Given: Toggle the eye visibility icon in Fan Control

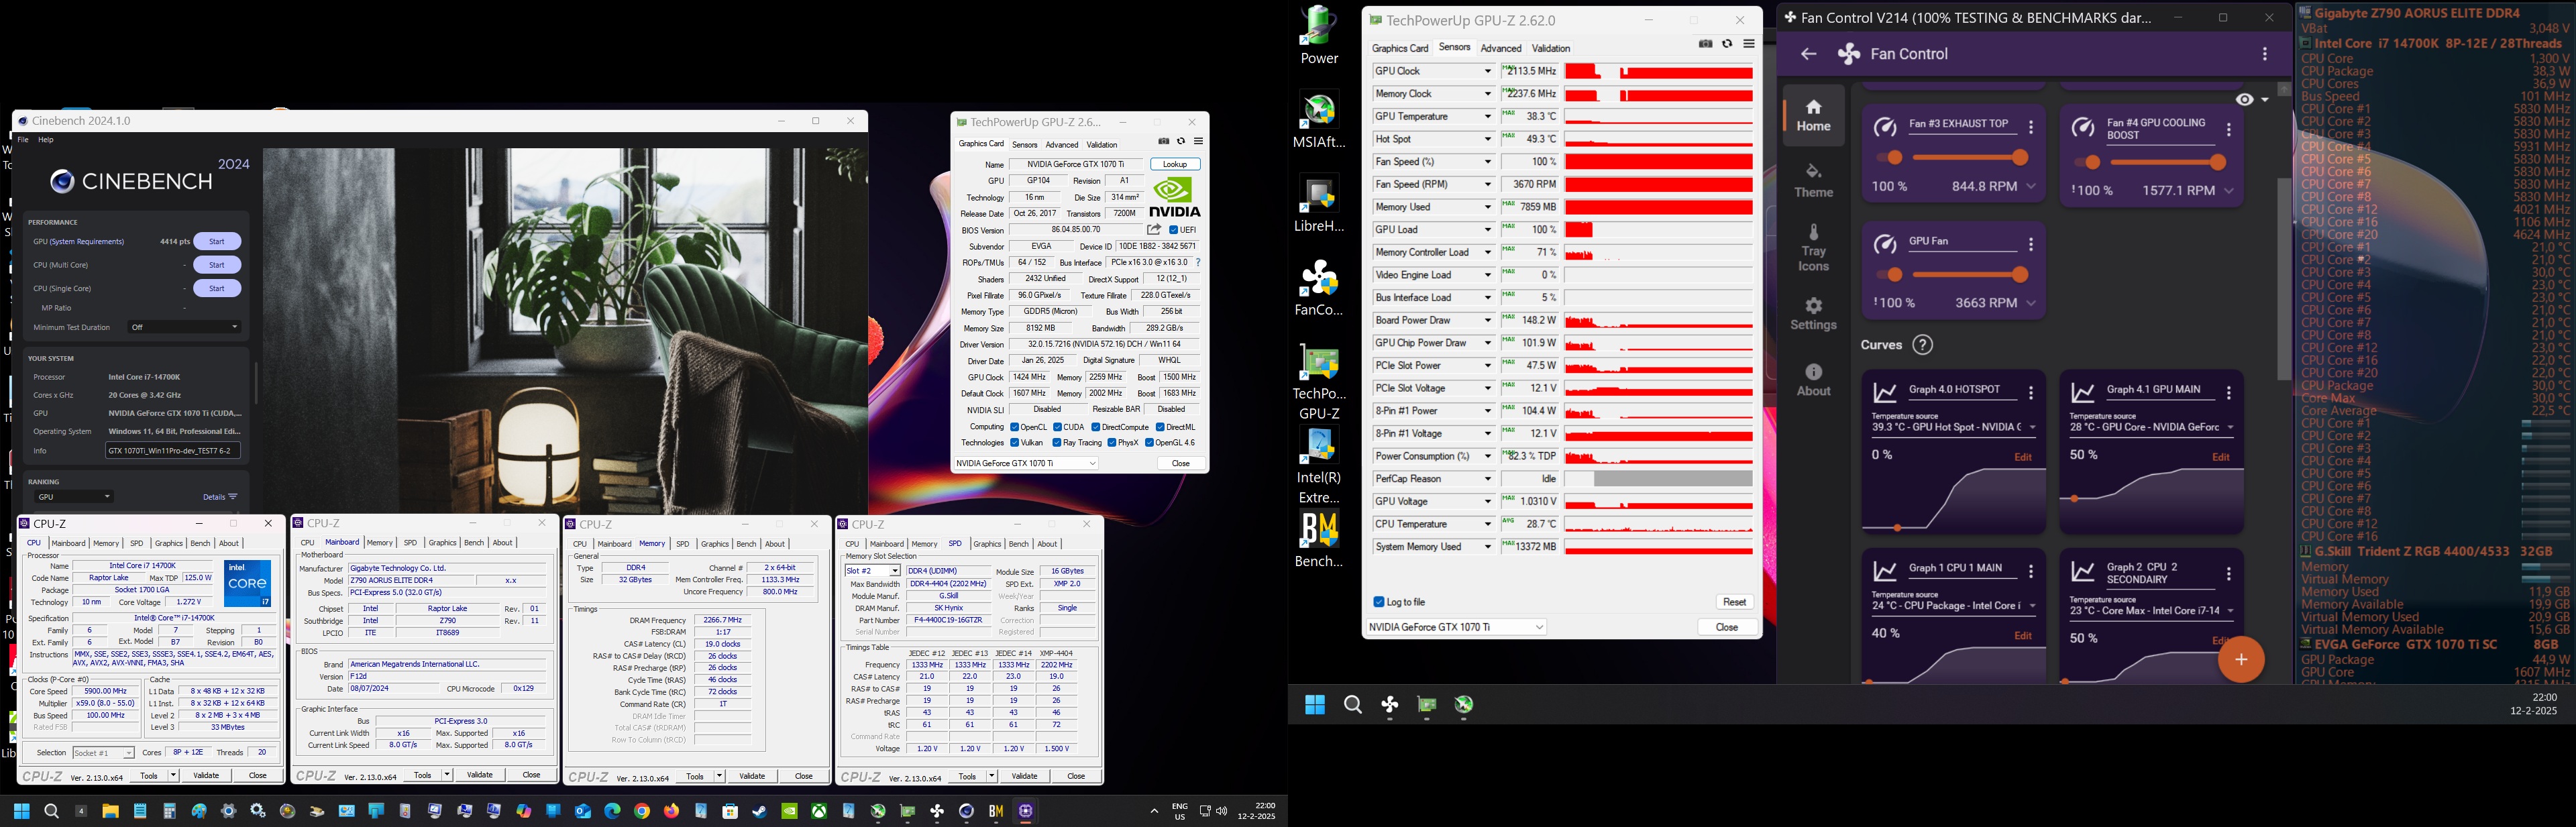Looking at the screenshot, I should 2245,100.
